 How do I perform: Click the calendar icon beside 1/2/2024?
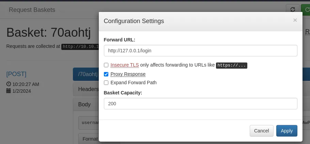[9, 91]
